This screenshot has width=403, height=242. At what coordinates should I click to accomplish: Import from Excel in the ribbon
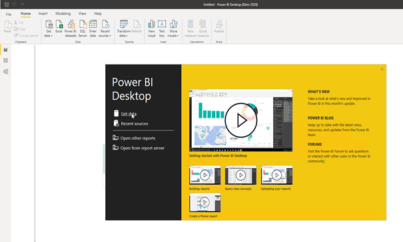(x=59, y=27)
